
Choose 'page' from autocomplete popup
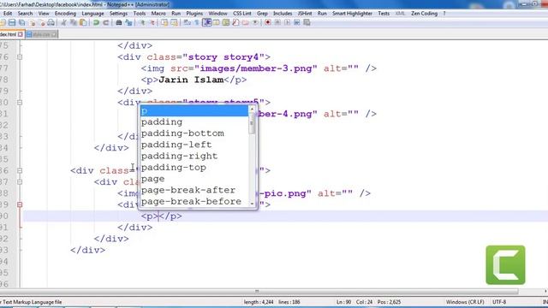194,179
